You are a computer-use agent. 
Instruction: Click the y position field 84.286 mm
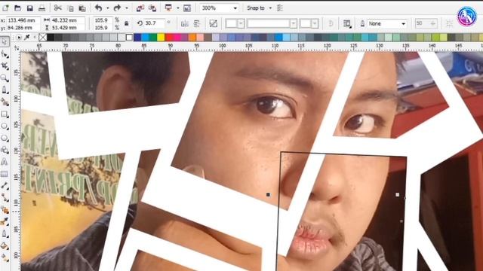click(23, 27)
